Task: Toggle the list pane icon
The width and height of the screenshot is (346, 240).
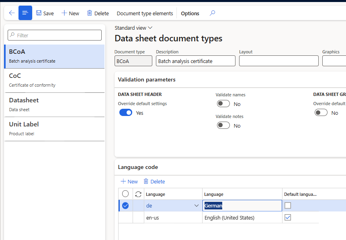Action: (25, 13)
